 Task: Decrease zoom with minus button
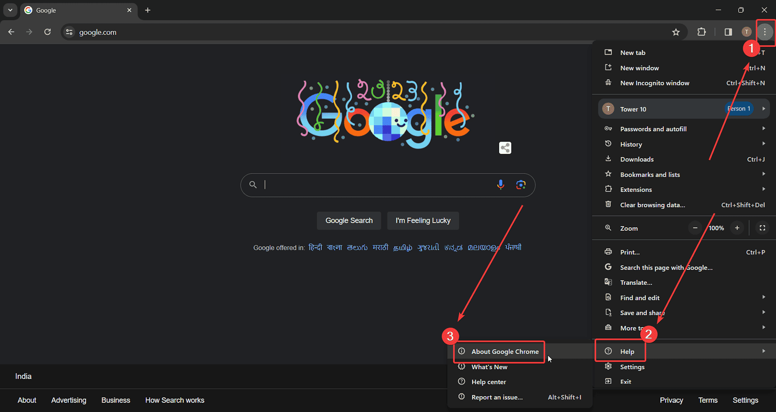[x=695, y=228]
